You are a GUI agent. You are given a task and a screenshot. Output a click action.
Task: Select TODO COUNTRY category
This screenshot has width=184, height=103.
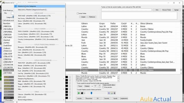click(40, 31)
